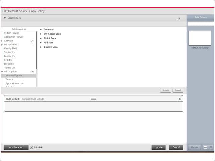Delete the Default Rule Group via trash icon
Image resolution: width=215 pixels, height=161 pixels.
click(x=180, y=99)
